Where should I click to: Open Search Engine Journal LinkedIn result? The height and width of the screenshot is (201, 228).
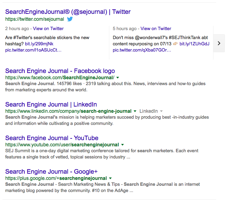click(x=51, y=104)
